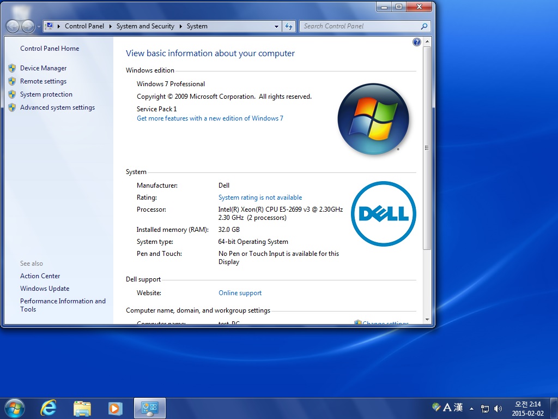Maximize the System window

coord(399,7)
